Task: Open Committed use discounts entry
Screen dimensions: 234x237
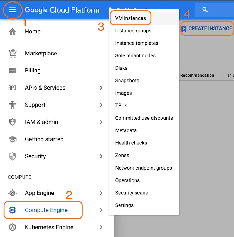Action: (x=144, y=118)
